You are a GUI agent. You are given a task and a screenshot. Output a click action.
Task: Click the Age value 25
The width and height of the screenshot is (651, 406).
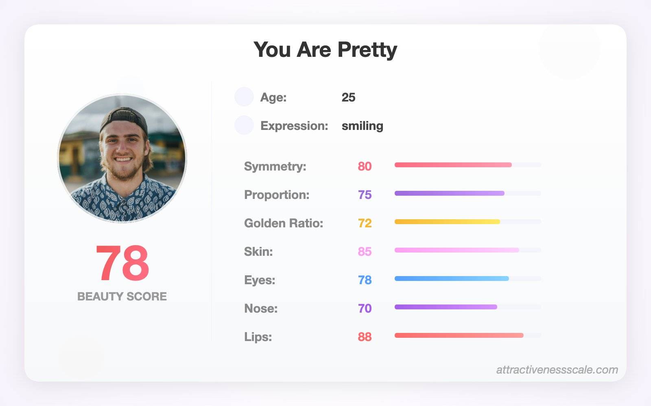[348, 97]
